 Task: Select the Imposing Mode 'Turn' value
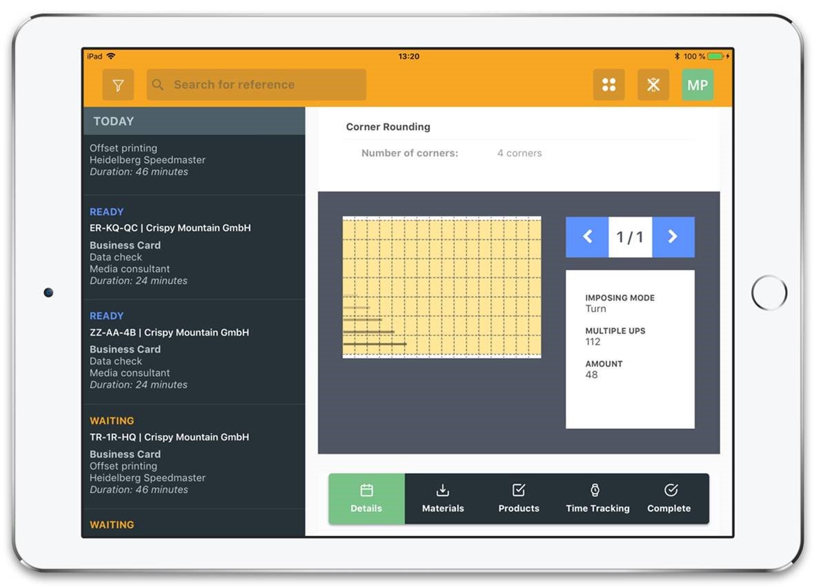596,309
